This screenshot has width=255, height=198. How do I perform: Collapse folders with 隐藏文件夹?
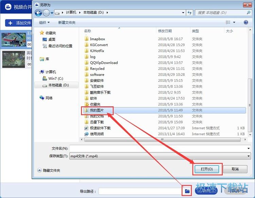(x=49, y=170)
